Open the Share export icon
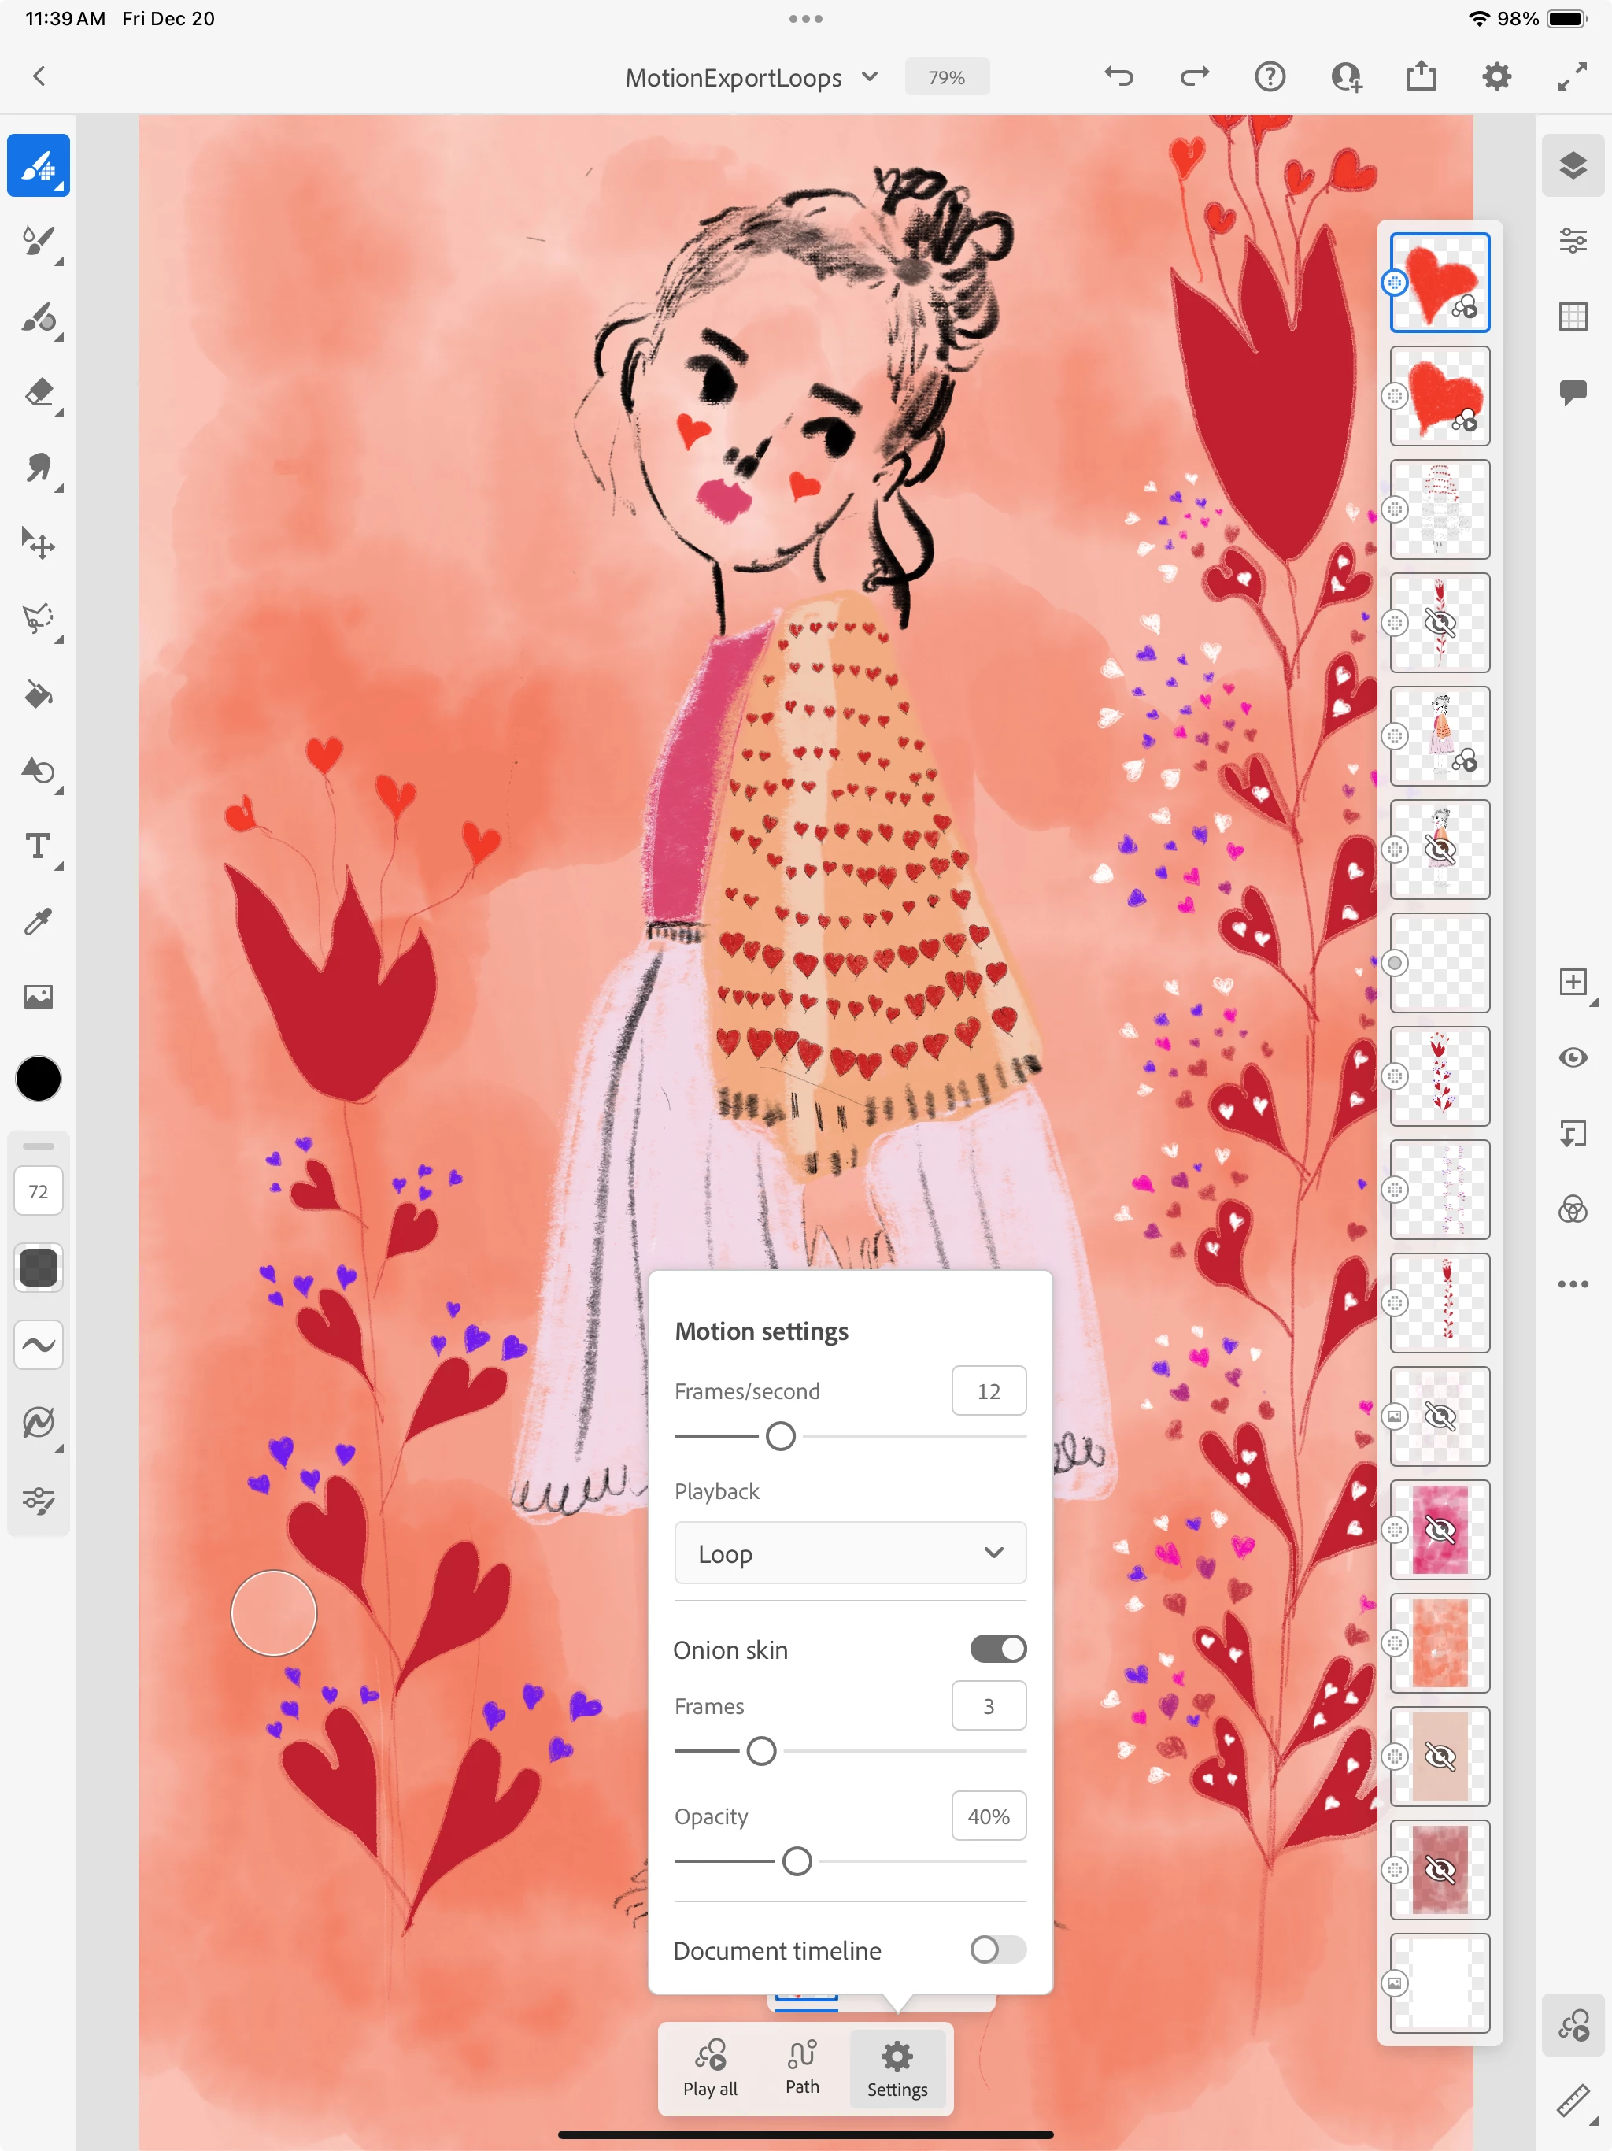This screenshot has width=1612, height=2151. (1421, 77)
